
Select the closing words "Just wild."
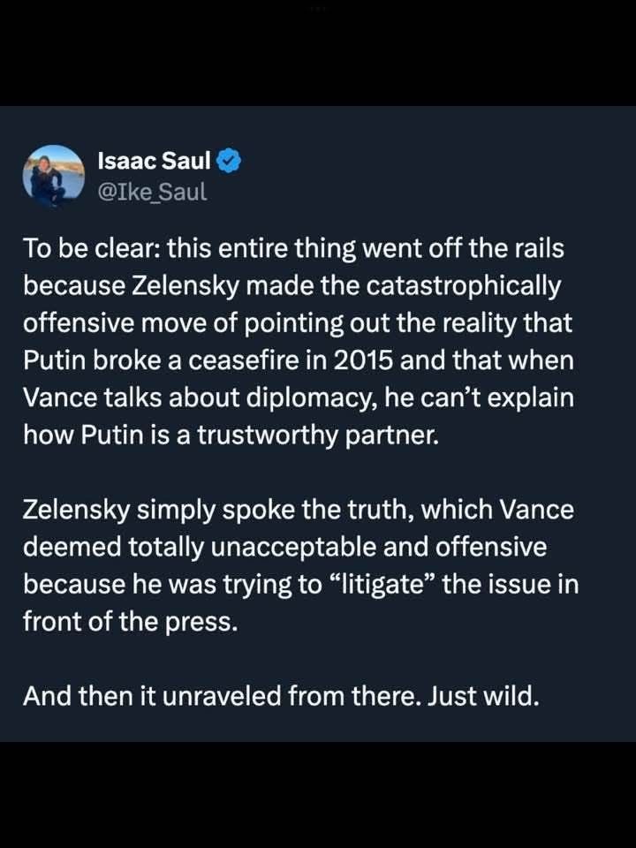tap(483, 696)
